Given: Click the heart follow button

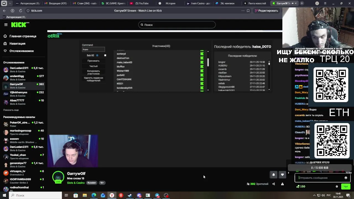Looking at the screenshot, I should [282, 175].
